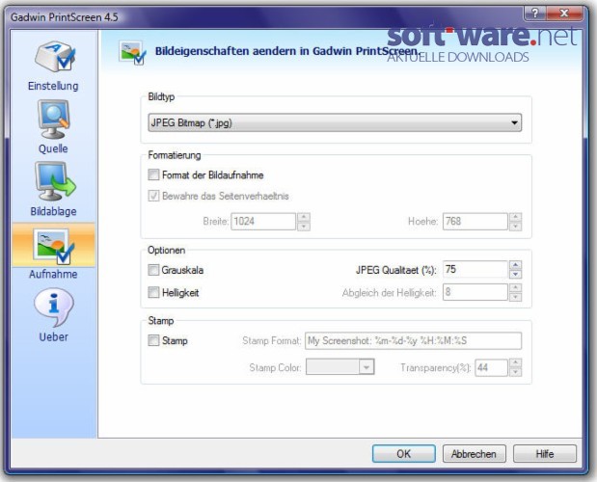Click the Aufnahme label
Screen dimensions: 597x482
point(53,275)
